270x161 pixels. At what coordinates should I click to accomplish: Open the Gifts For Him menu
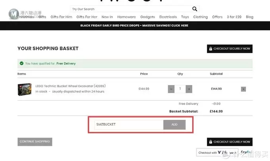pyautogui.click(x=61, y=17)
